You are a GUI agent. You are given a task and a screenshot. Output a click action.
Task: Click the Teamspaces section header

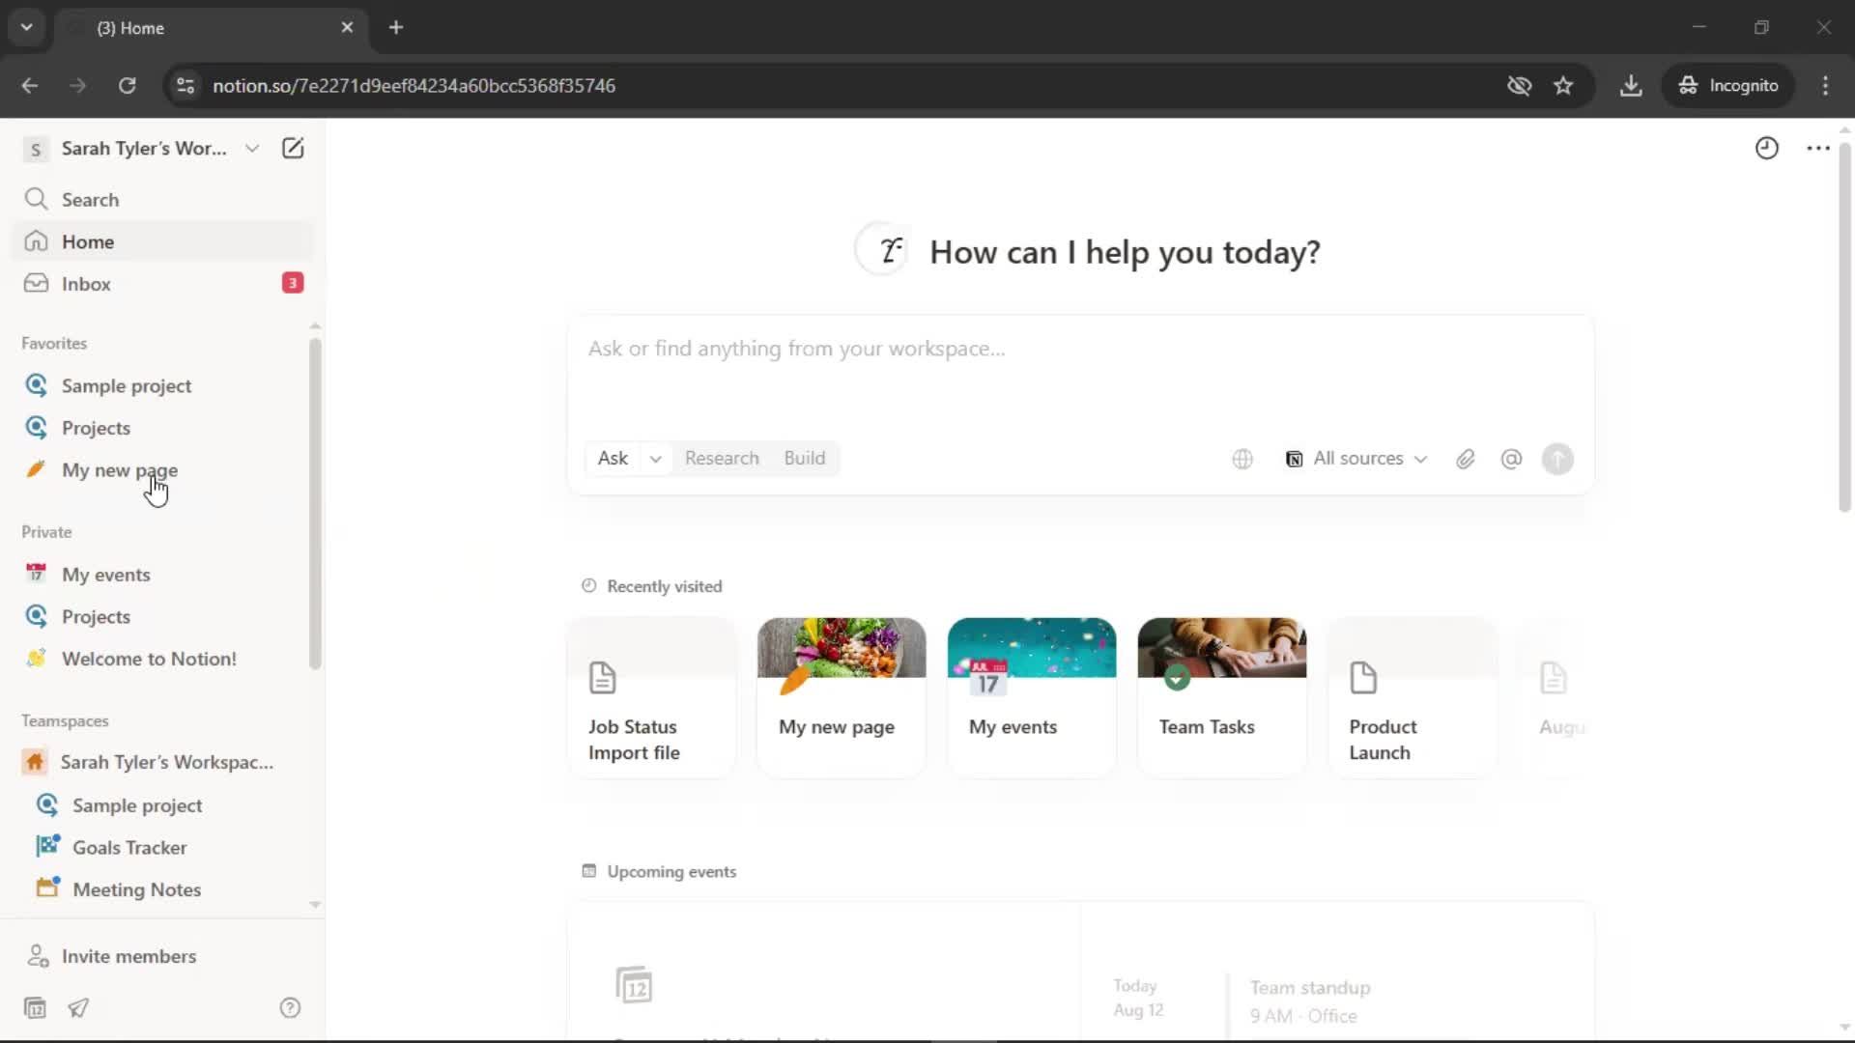(65, 721)
